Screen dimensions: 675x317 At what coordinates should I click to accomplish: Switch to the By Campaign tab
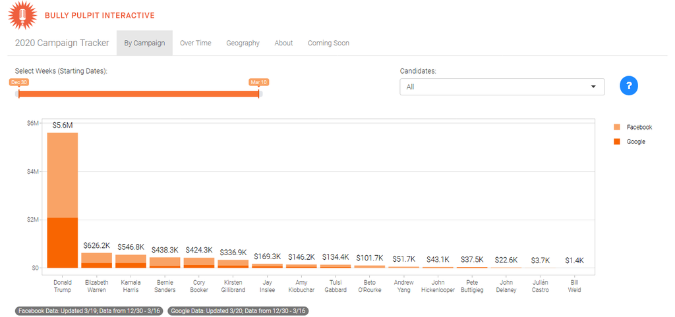pos(144,43)
